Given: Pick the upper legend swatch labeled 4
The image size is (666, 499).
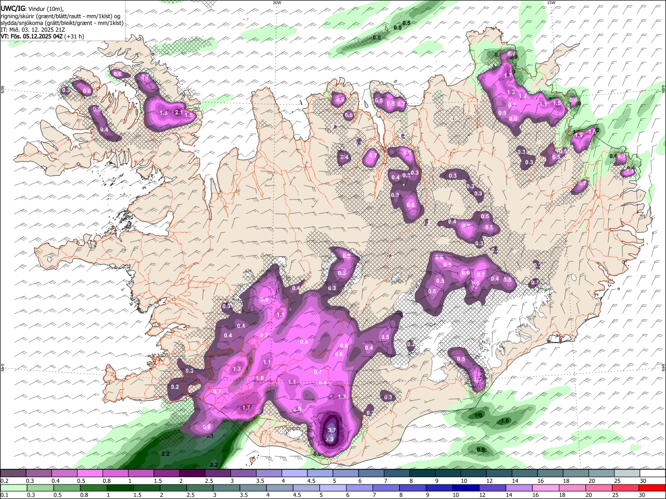Looking at the screenshot, I should point(294,474).
